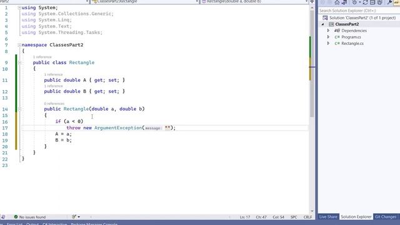
Task: Expand the Program.cs node
Action: 328,37
